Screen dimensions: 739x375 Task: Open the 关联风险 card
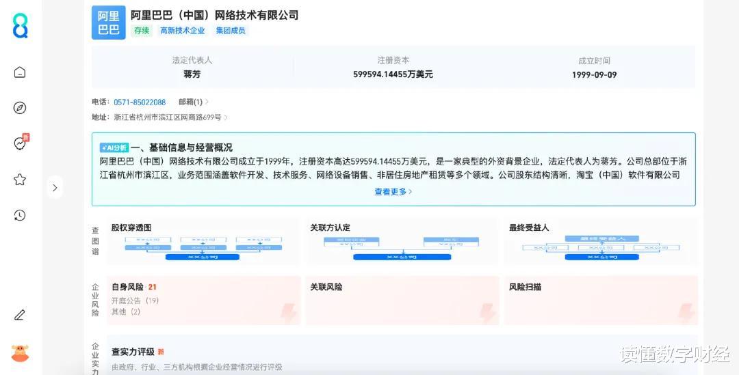pyautogui.click(x=402, y=300)
